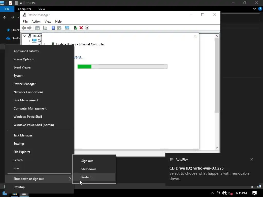
Task: Expand the ribbon chevron in This PC window
Action: pos(255,9)
